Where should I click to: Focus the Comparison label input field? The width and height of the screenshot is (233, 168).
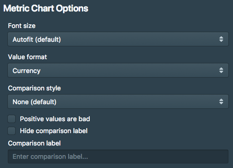(x=118, y=157)
